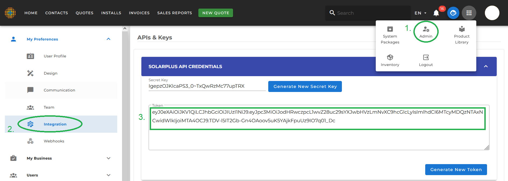Collapse the My Preferences section chevron
Viewport: 508px width, 181px height.
pos(109,39)
